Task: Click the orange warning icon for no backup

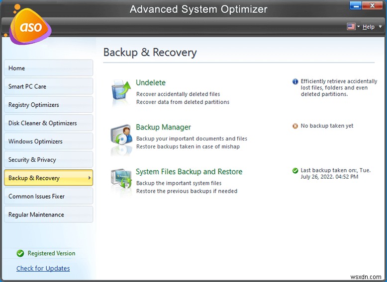Action: [x=295, y=126]
